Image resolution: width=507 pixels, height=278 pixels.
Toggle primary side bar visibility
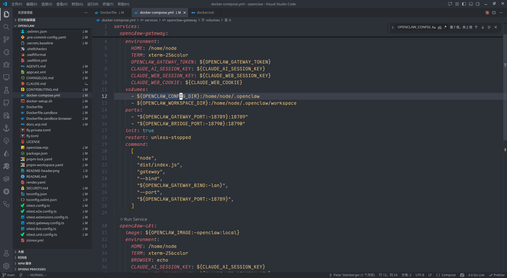click(464, 4)
